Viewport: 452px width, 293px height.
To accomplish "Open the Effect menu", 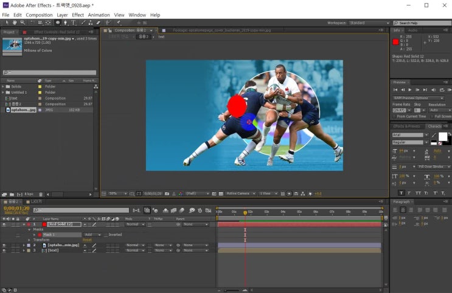I will pos(77,15).
